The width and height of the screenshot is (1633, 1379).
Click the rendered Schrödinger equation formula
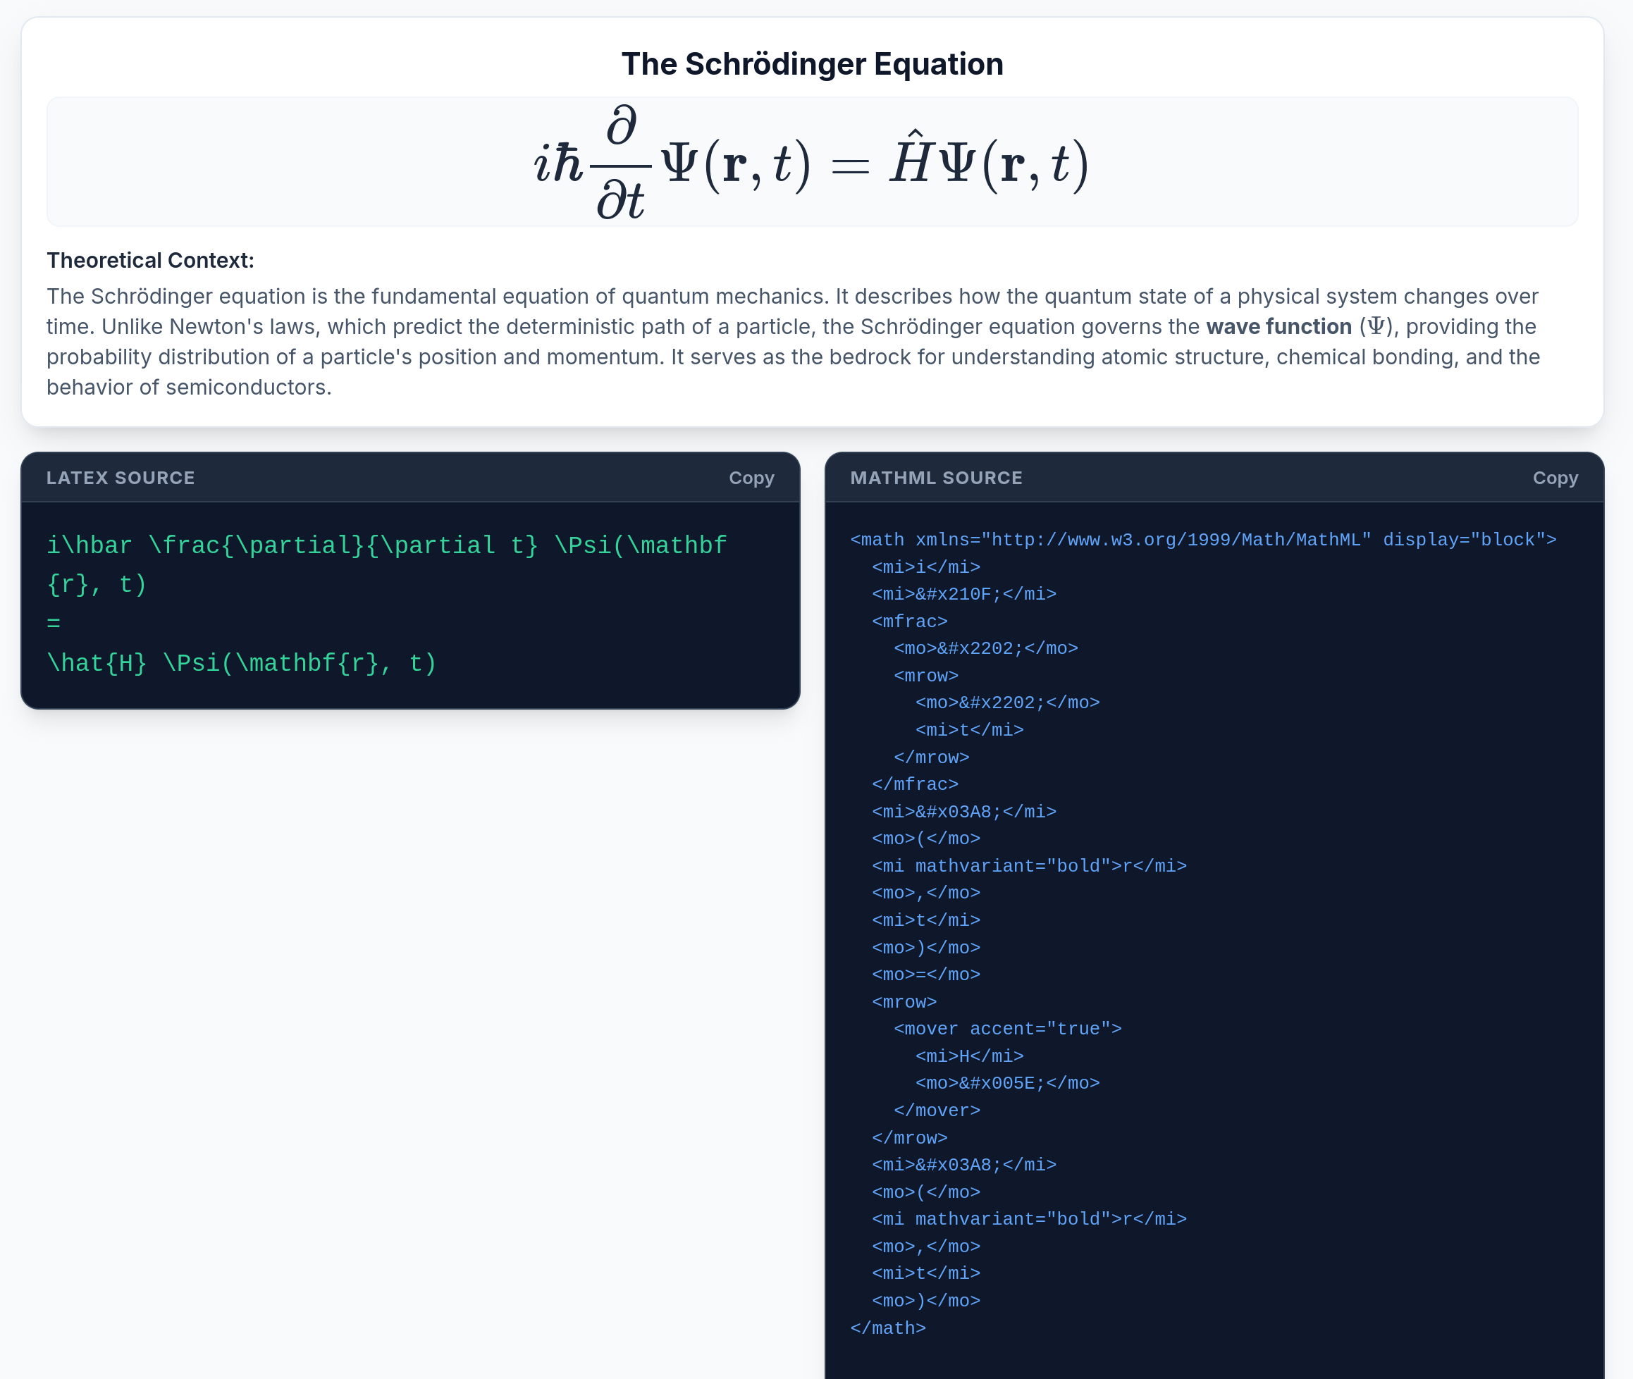click(811, 163)
